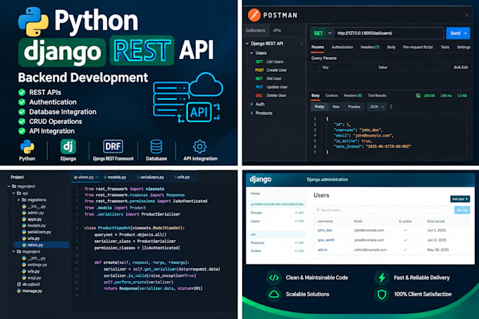Click the cloud icon for Scalable Solutions
Viewport: 479px width, 319px height.
(274, 294)
